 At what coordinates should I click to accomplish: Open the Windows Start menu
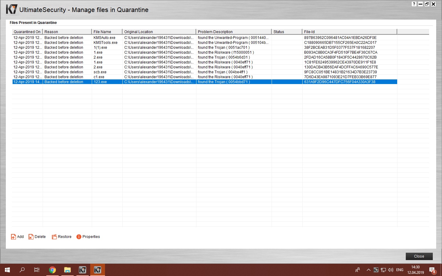click(x=7, y=270)
